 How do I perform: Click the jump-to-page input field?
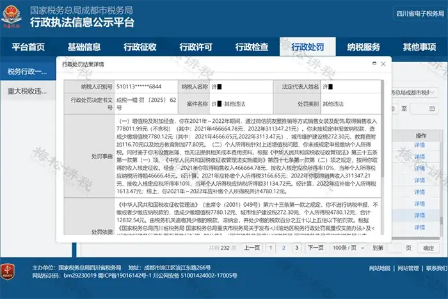tap(395, 248)
